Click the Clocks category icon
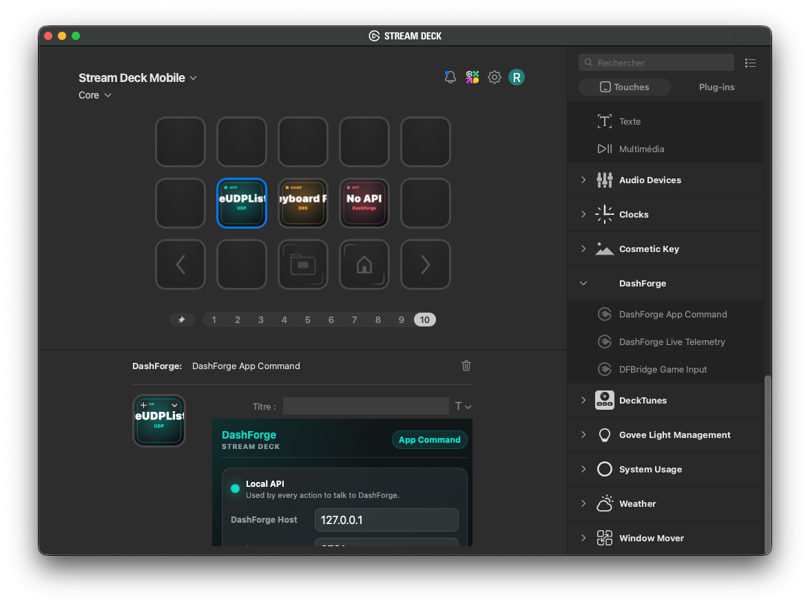The height and width of the screenshot is (606, 810). [605, 214]
